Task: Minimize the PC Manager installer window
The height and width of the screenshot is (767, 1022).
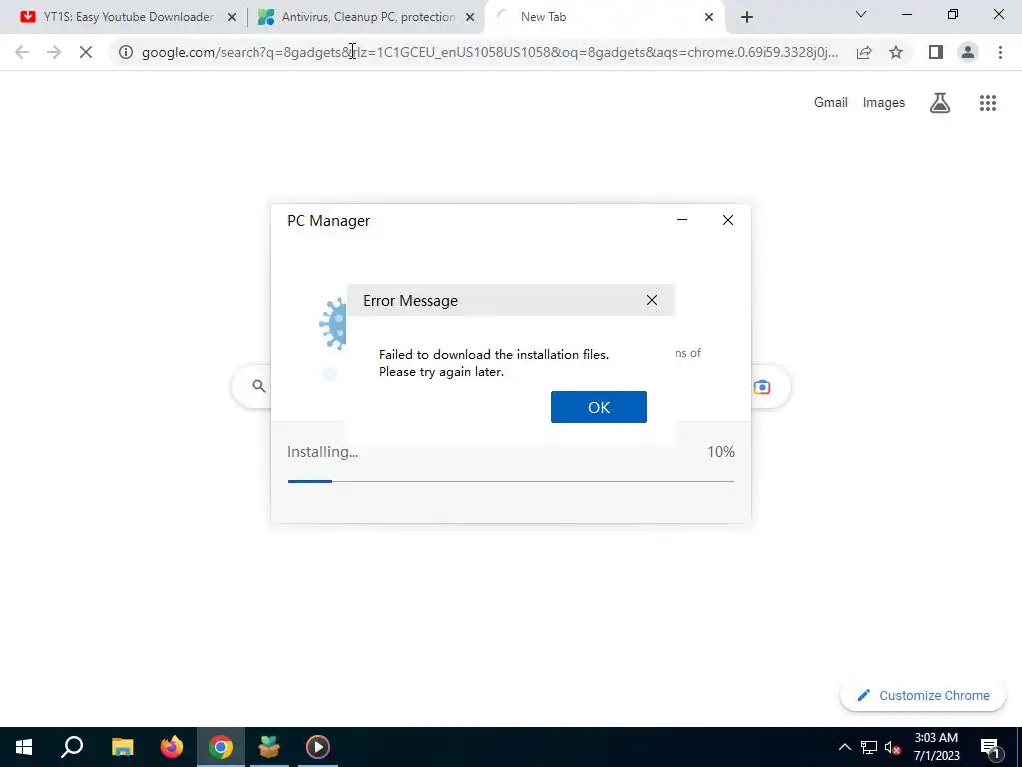Action: tap(682, 220)
